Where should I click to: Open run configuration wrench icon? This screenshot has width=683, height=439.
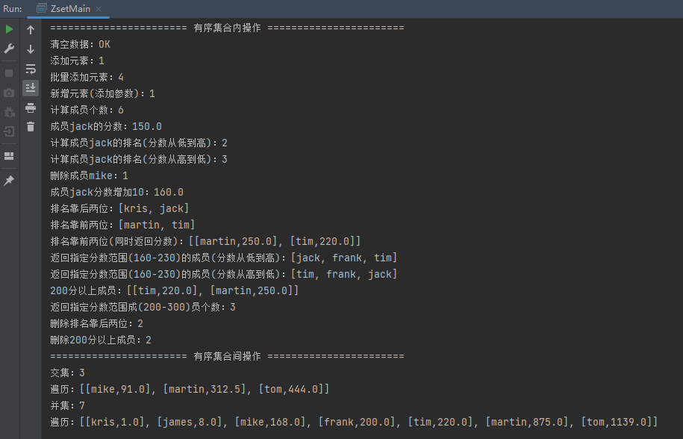click(9, 49)
